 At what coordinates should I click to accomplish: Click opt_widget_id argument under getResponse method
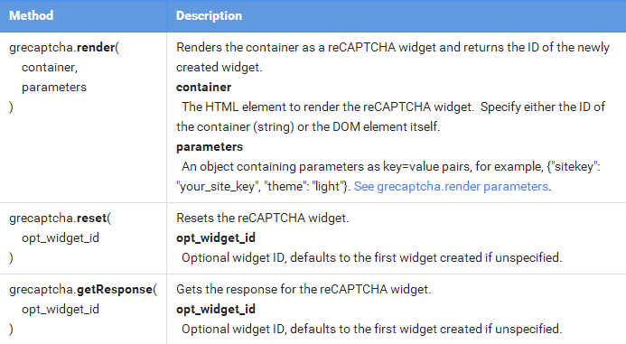61,310
